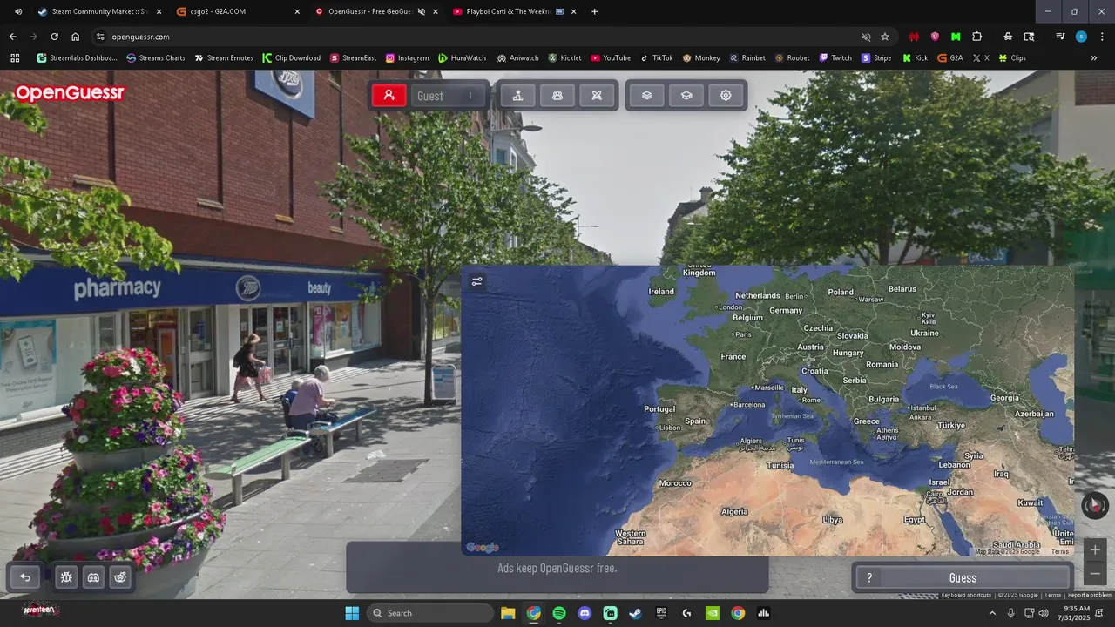Show hidden system tray icons chevron
The image size is (1115, 627).
(992, 613)
